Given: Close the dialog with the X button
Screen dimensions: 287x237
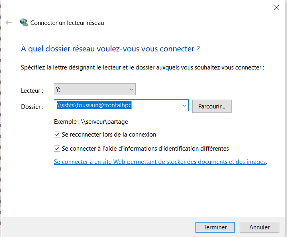Looking at the screenshot, I should pos(276,7).
